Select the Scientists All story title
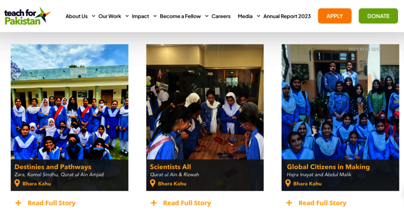 point(170,167)
